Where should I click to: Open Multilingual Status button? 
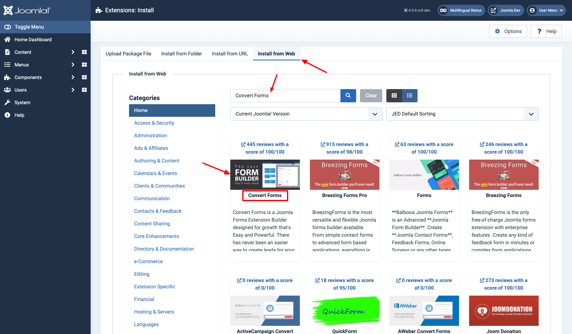coord(461,10)
